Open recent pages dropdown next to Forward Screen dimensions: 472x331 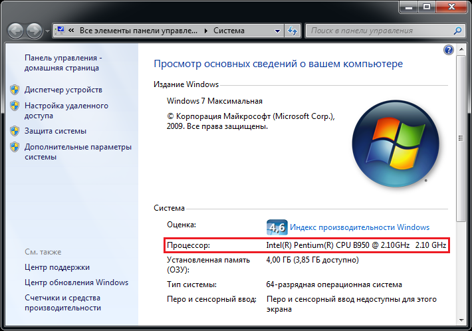47,31
